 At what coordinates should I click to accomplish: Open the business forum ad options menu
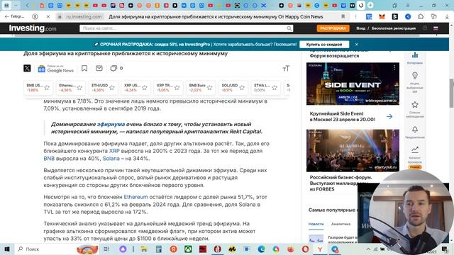click(394, 134)
